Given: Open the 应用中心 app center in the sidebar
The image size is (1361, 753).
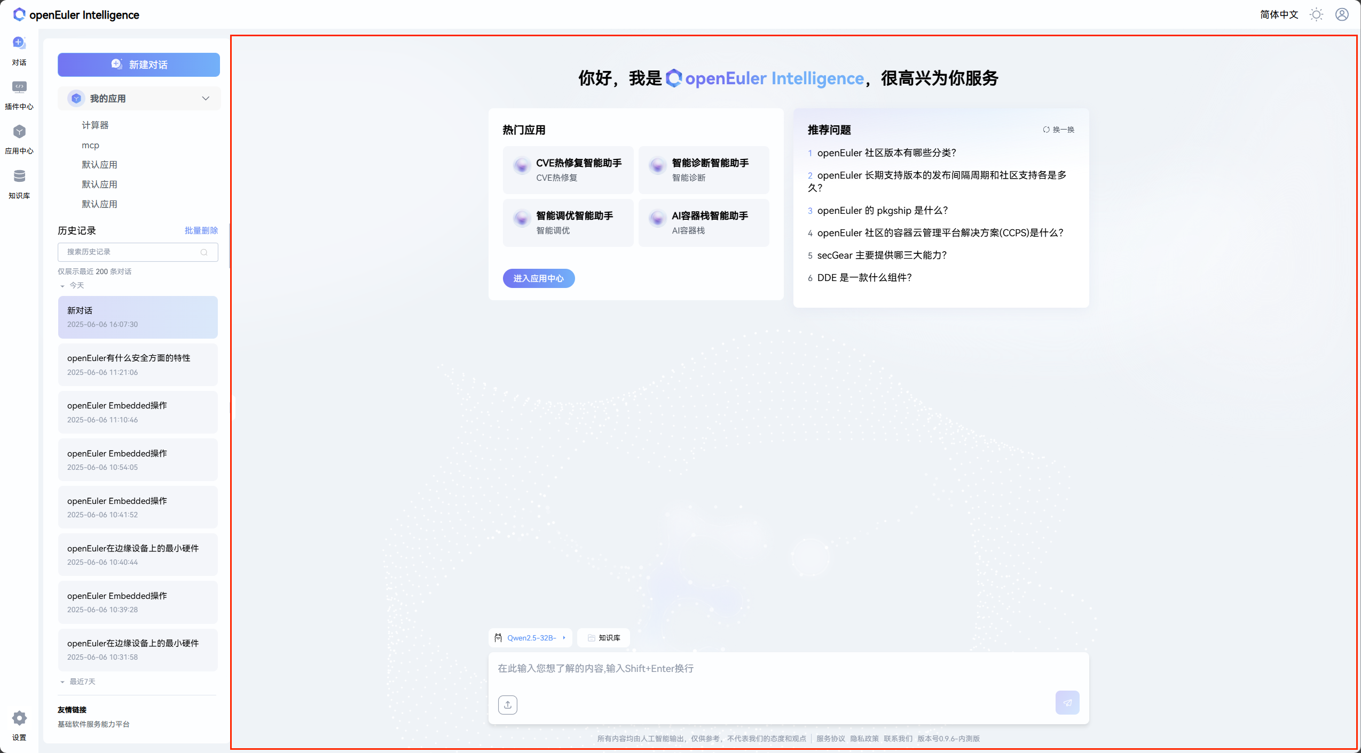Looking at the screenshot, I should pyautogui.click(x=19, y=132).
